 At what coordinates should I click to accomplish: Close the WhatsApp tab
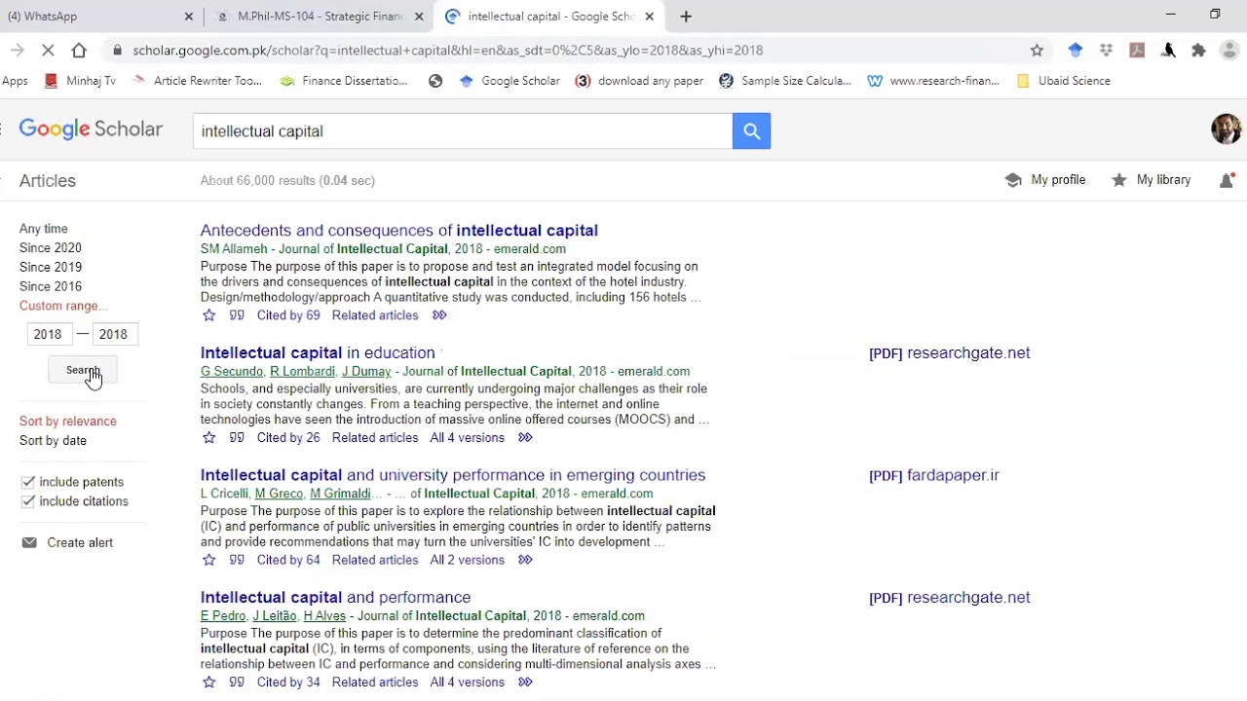click(x=189, y=16)
